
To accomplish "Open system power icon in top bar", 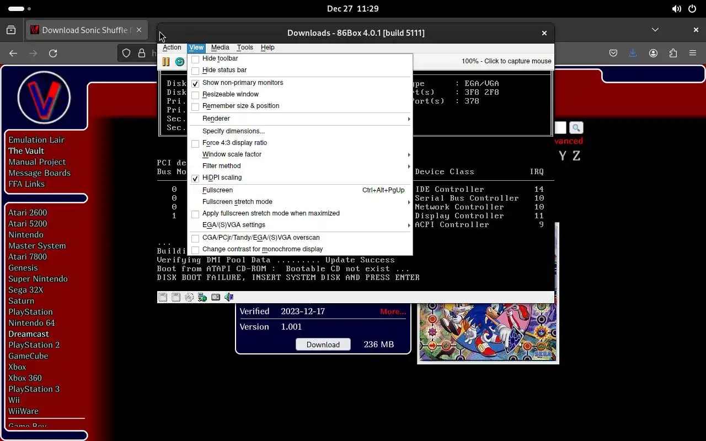I will (693, 9).
